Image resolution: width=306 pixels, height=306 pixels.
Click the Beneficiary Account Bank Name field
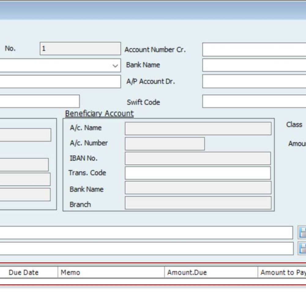pos(198,188)
